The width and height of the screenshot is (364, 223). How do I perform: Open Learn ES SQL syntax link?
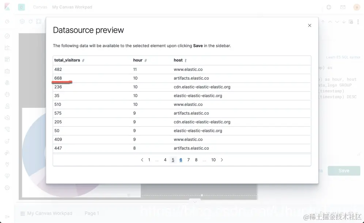tap(343, 57)
